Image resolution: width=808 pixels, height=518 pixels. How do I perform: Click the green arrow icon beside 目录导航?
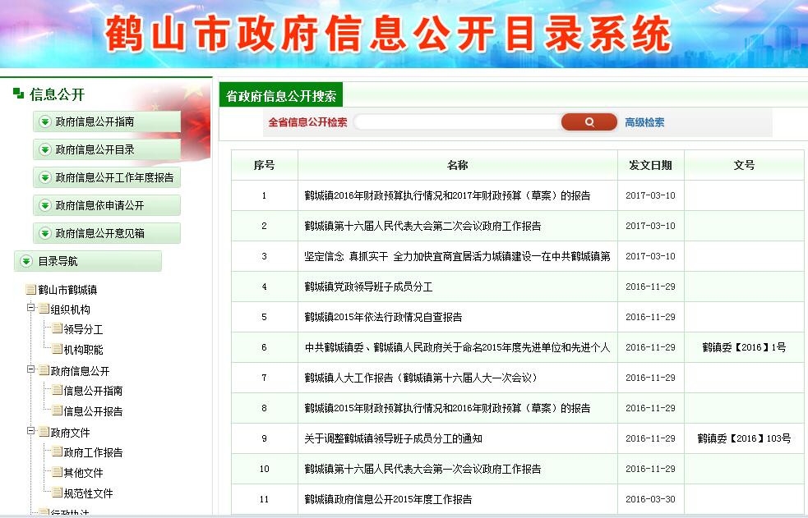click(26, 261)
